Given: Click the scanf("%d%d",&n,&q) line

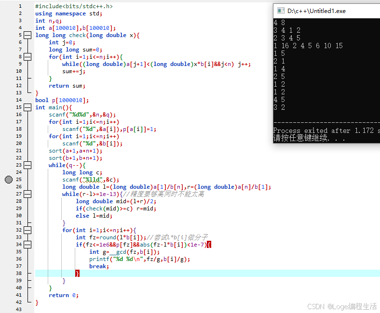Looking at the screenshot, I should (82, 115).
